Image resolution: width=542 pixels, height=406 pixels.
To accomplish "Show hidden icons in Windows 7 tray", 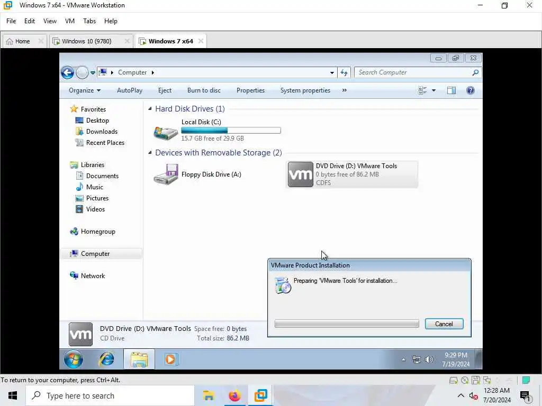I will [x=403, y=359].
